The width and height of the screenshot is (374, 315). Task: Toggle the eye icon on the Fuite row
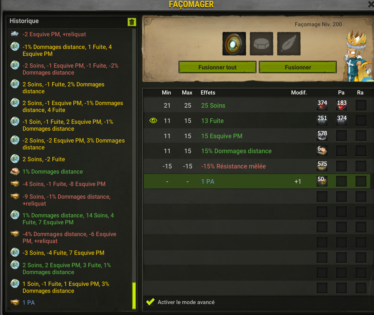tap(153, 121)
